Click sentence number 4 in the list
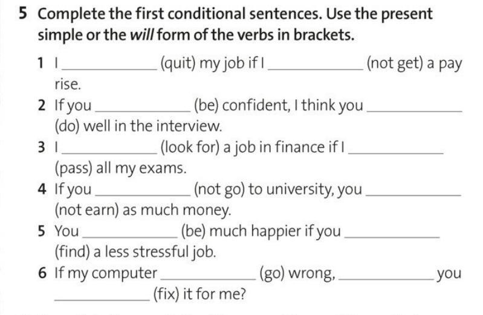 pyautogui.click(x=42, y=189)
